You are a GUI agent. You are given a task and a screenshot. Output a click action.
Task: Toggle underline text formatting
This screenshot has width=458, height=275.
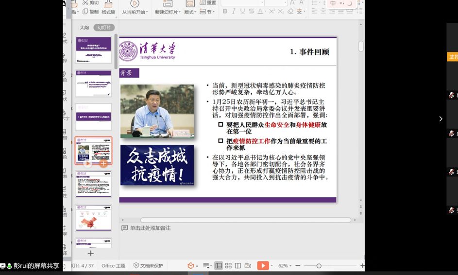pyautogui.click(x=242, y=11)
